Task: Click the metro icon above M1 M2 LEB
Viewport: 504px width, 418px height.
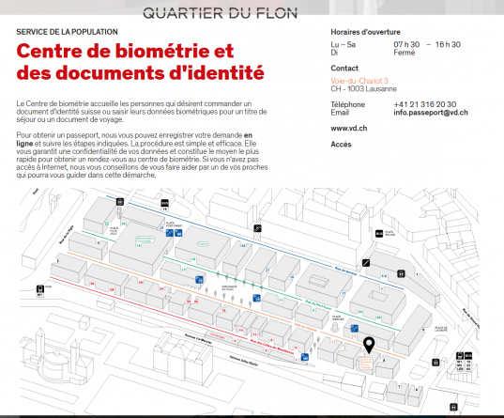Action: point(460,356)
